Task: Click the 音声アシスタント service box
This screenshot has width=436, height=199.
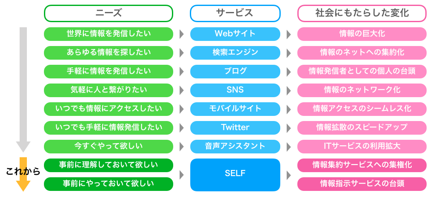Action: (235, 147)
